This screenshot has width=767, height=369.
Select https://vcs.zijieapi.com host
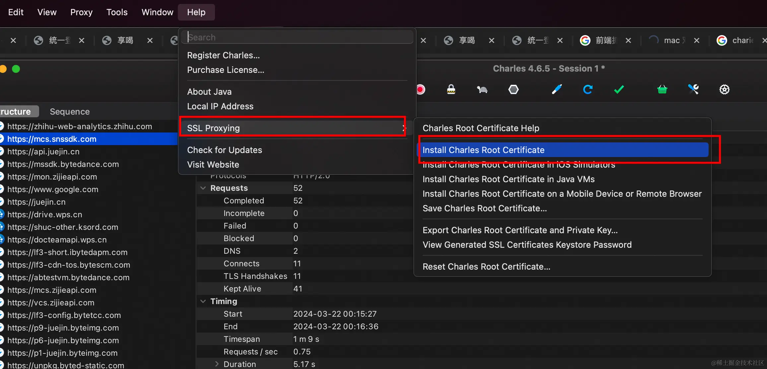(51, 303)
